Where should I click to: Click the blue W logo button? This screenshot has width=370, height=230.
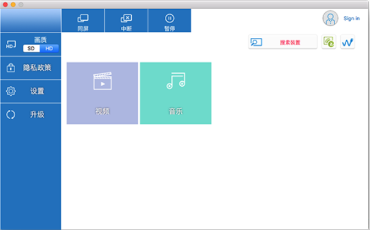(347, 42)
